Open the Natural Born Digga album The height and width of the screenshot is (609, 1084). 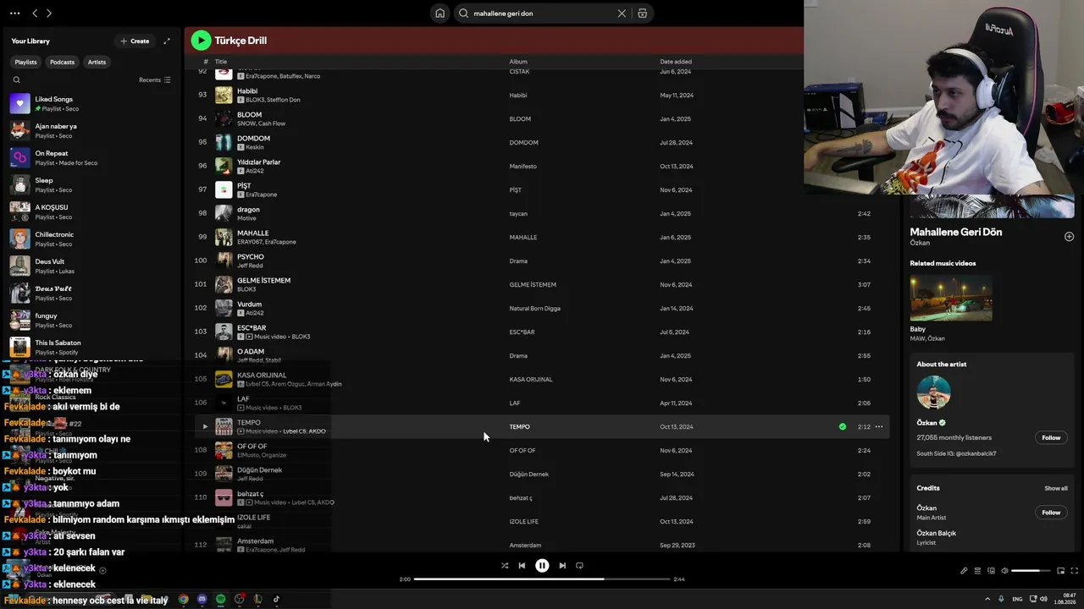click(534, 309)
